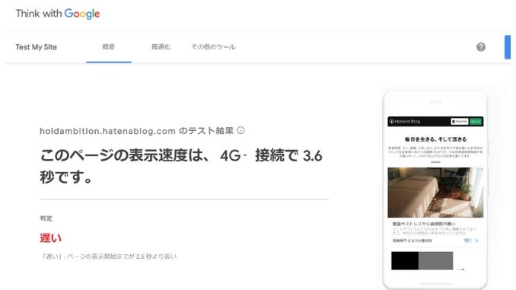
Task: Close the ad via its X icon
Action: point(481,169)
